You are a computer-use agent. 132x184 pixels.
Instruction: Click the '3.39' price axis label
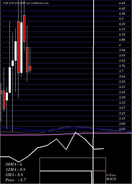[x=122, y=97]
